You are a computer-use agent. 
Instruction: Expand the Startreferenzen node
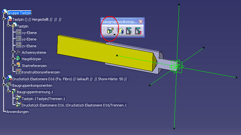click(x=13, y=65)
